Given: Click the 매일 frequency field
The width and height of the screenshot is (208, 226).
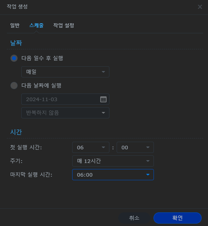Looking at the screenshot, I should pyautogui.click(x=65, y=72).
